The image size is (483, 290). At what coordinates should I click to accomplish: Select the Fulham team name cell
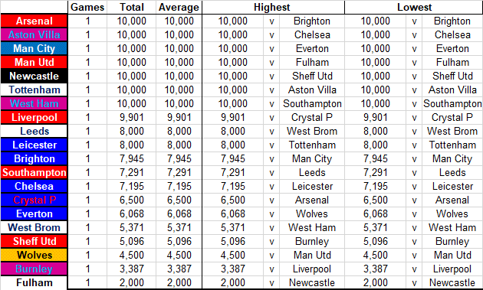pos(34,282)
